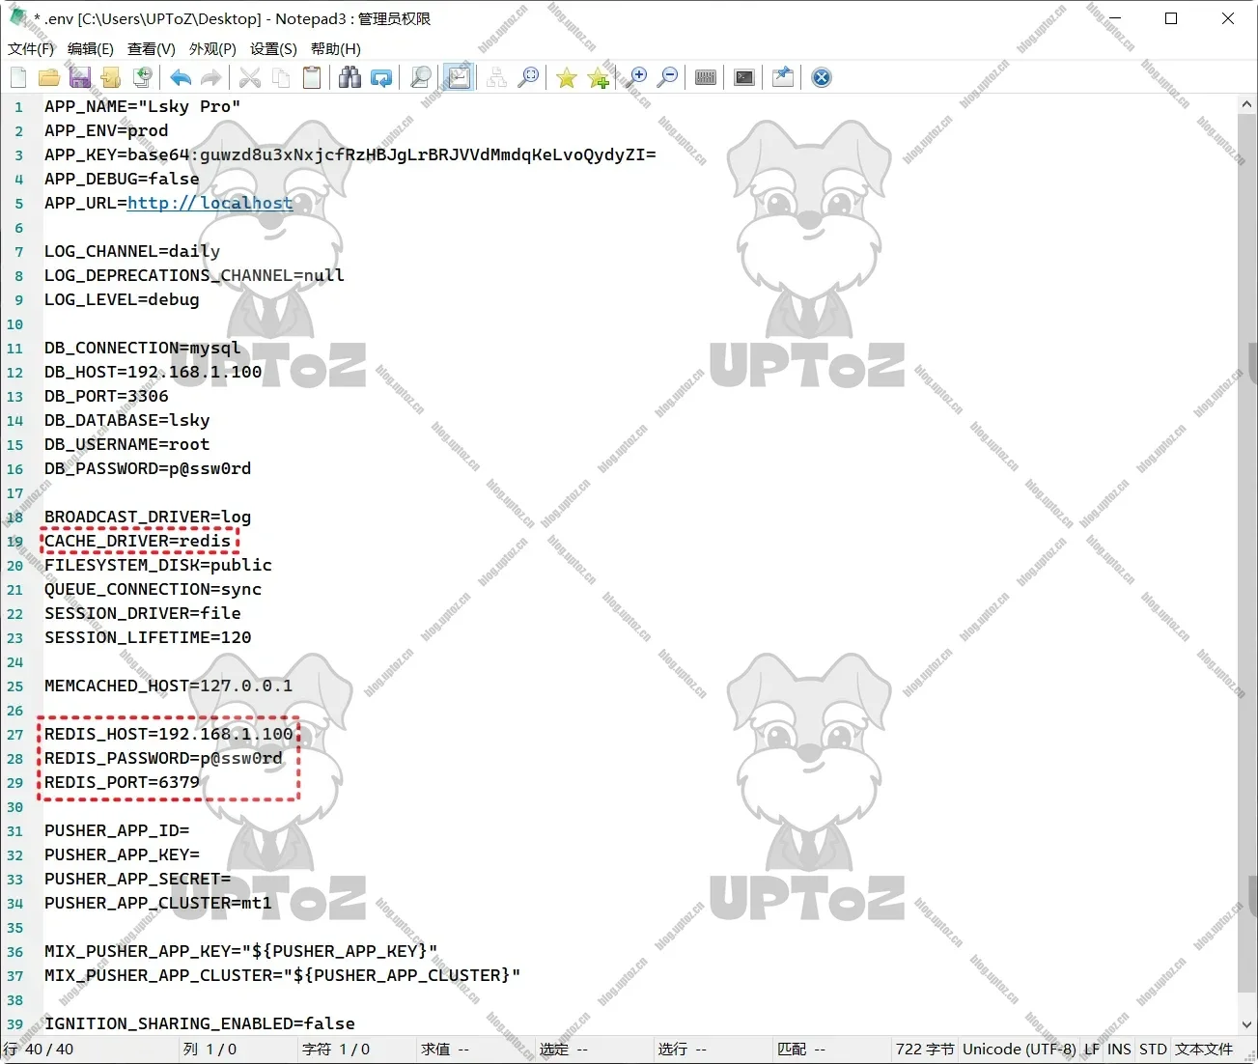Click line REDIS_HOST=192.168.1.100
Image resolution: width=1258 pixels, height=1064 pixels.
point(169,735)
